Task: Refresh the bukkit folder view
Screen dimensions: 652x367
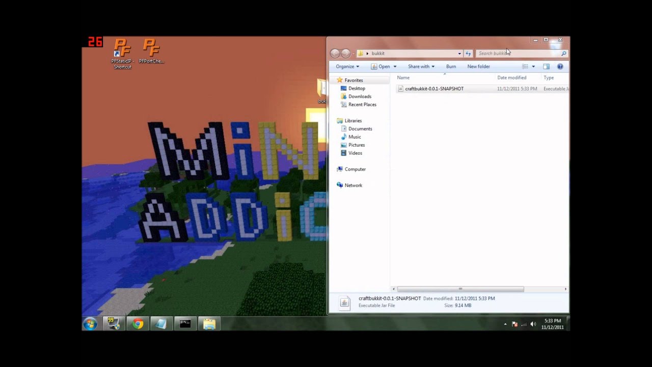Action: coord(468,53)
